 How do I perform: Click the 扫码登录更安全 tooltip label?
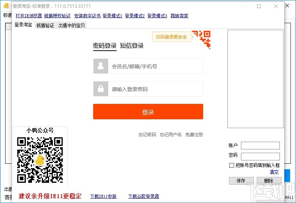[171, 37]
